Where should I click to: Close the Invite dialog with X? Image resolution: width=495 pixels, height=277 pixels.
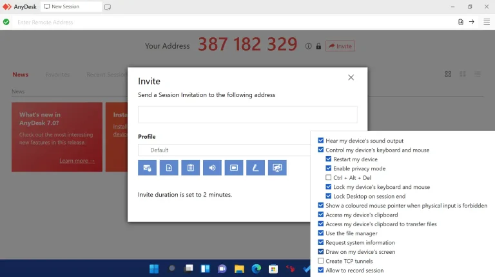pos(351,77)
